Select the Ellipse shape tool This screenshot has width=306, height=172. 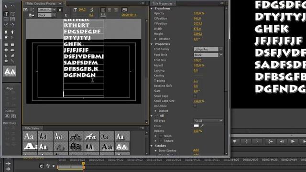tap(6, 61)
